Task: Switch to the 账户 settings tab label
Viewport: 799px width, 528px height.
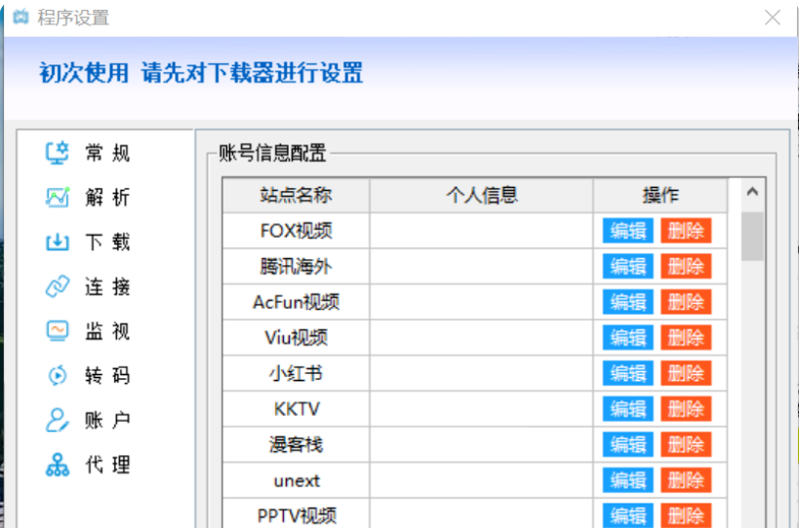Action: (x=107, y=421)
